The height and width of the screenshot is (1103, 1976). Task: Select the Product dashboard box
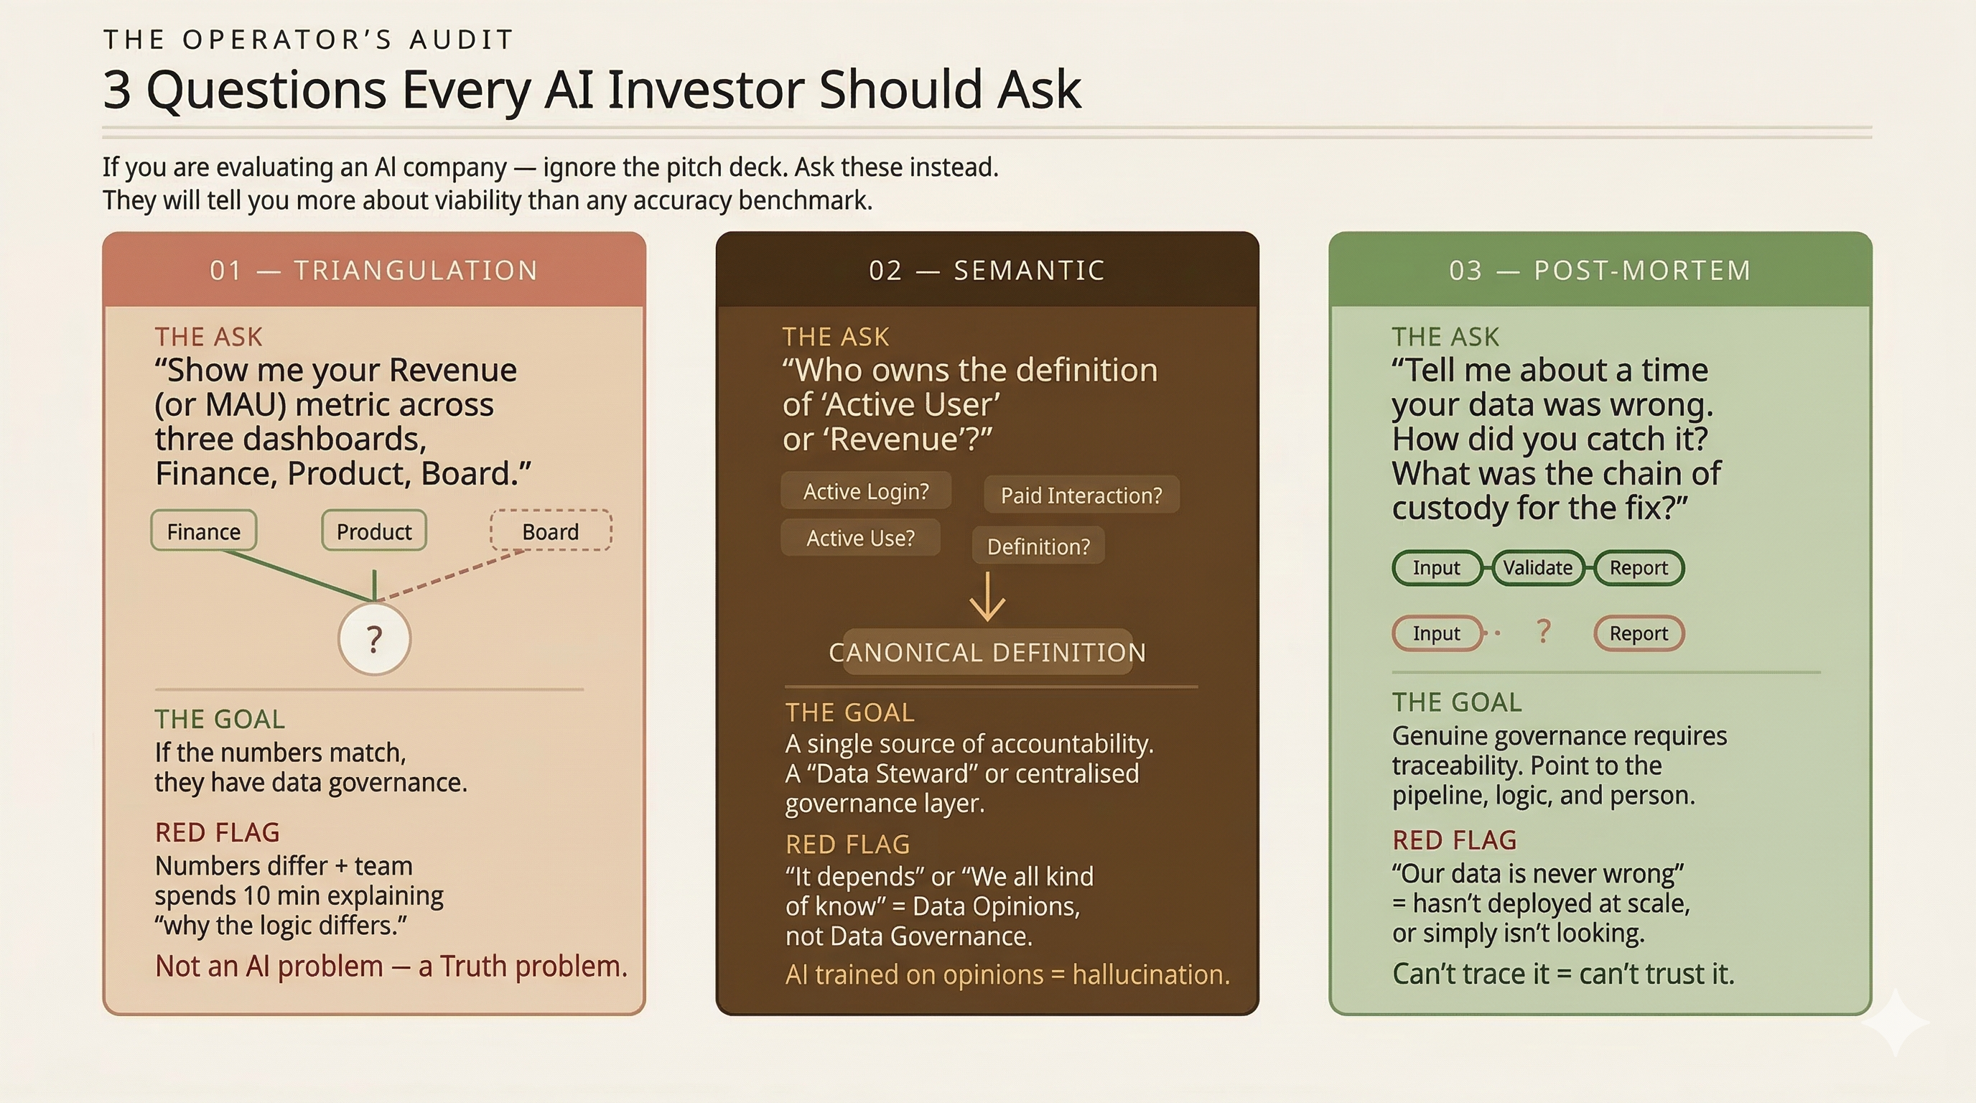pos(374,531)
